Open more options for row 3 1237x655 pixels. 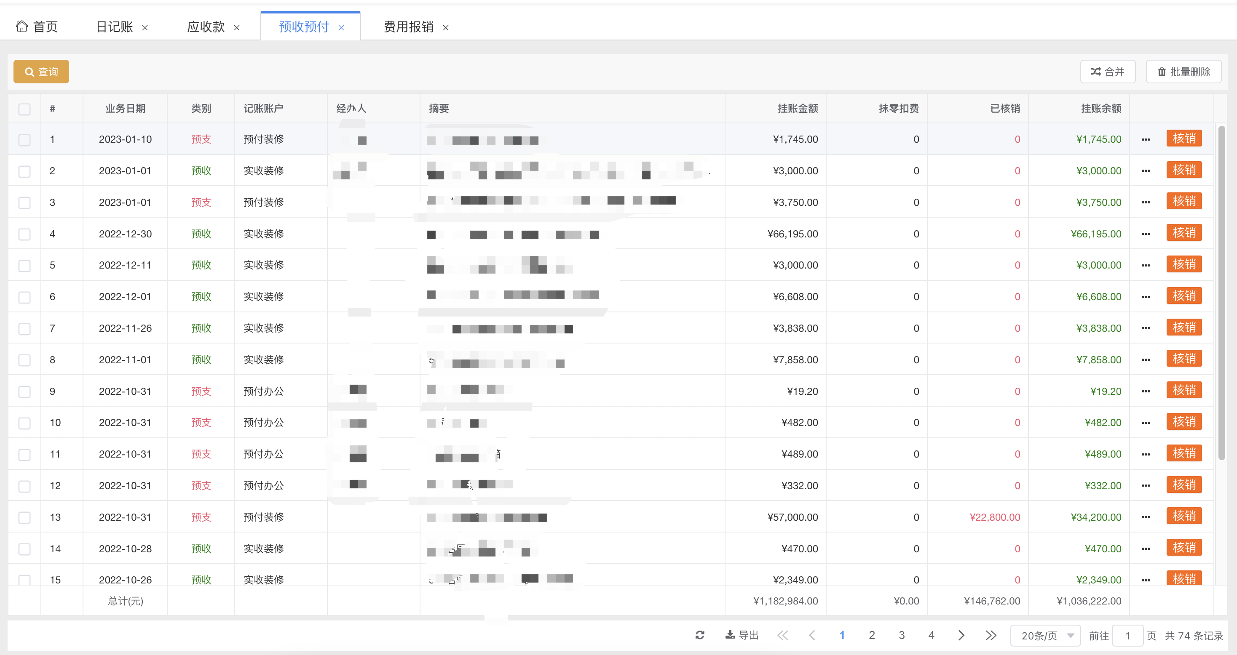pos(1146,202)
